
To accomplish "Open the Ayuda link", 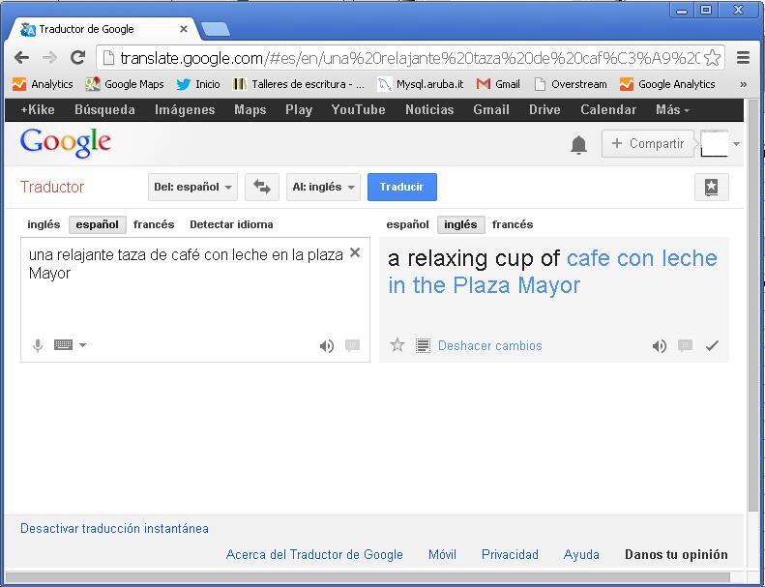I will point(581,555).
